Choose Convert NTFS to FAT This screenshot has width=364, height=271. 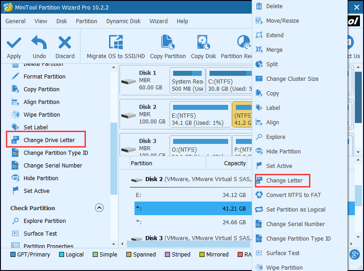tap(294, 195)
